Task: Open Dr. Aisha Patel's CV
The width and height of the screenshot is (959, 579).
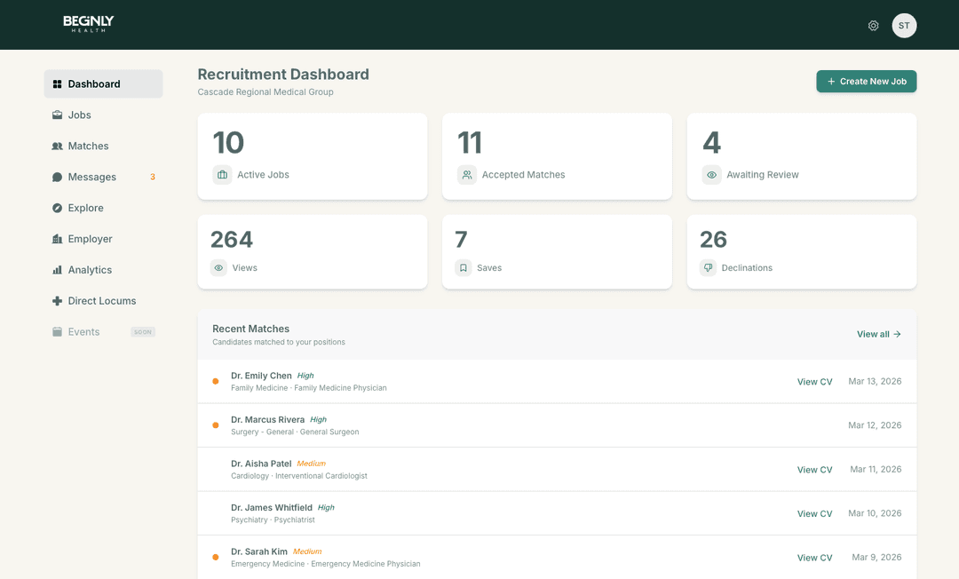Action: pyautogui.click(x=814, y=470)
